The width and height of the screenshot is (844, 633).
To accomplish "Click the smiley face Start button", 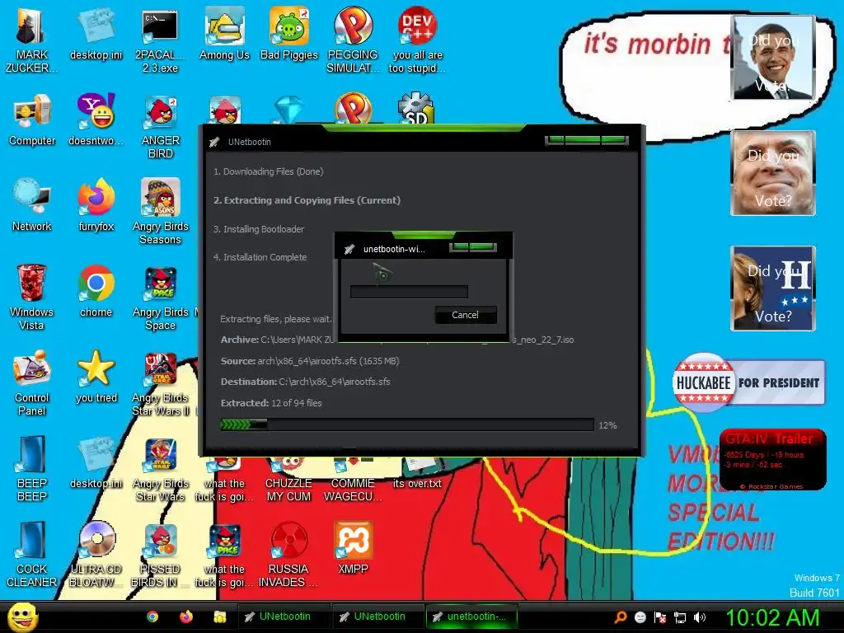I will [23, 617].
